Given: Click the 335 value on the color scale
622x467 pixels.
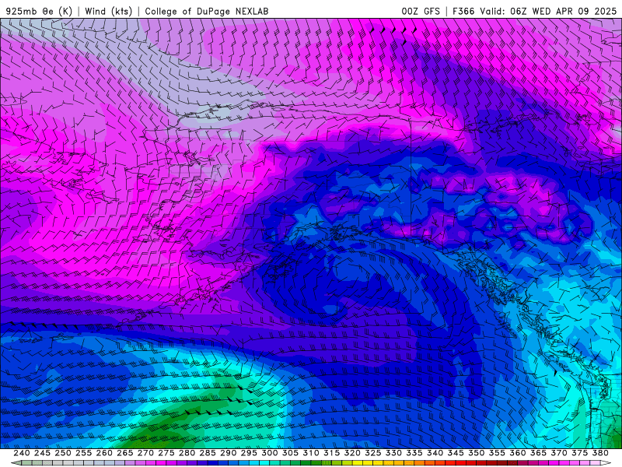Looking at the screenshot, I should 414,453.
